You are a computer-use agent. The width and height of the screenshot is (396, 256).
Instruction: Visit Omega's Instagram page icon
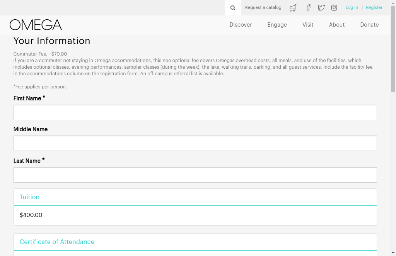tap(334, 8)
